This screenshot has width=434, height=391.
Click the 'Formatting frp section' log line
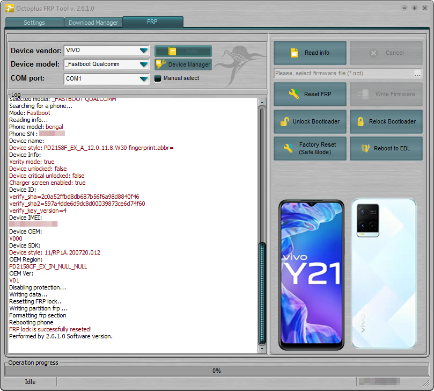[38, 315]
